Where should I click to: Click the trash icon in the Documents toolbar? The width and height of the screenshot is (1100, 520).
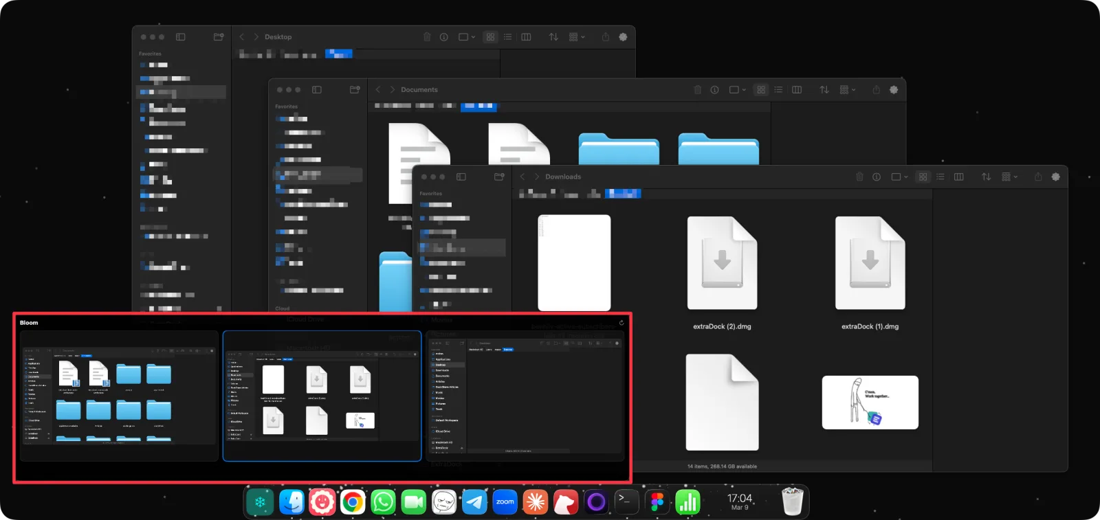697,89
